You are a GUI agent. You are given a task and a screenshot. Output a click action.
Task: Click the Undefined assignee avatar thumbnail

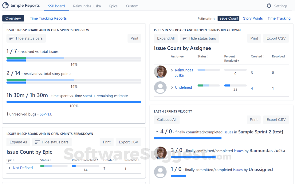[160, 87]
